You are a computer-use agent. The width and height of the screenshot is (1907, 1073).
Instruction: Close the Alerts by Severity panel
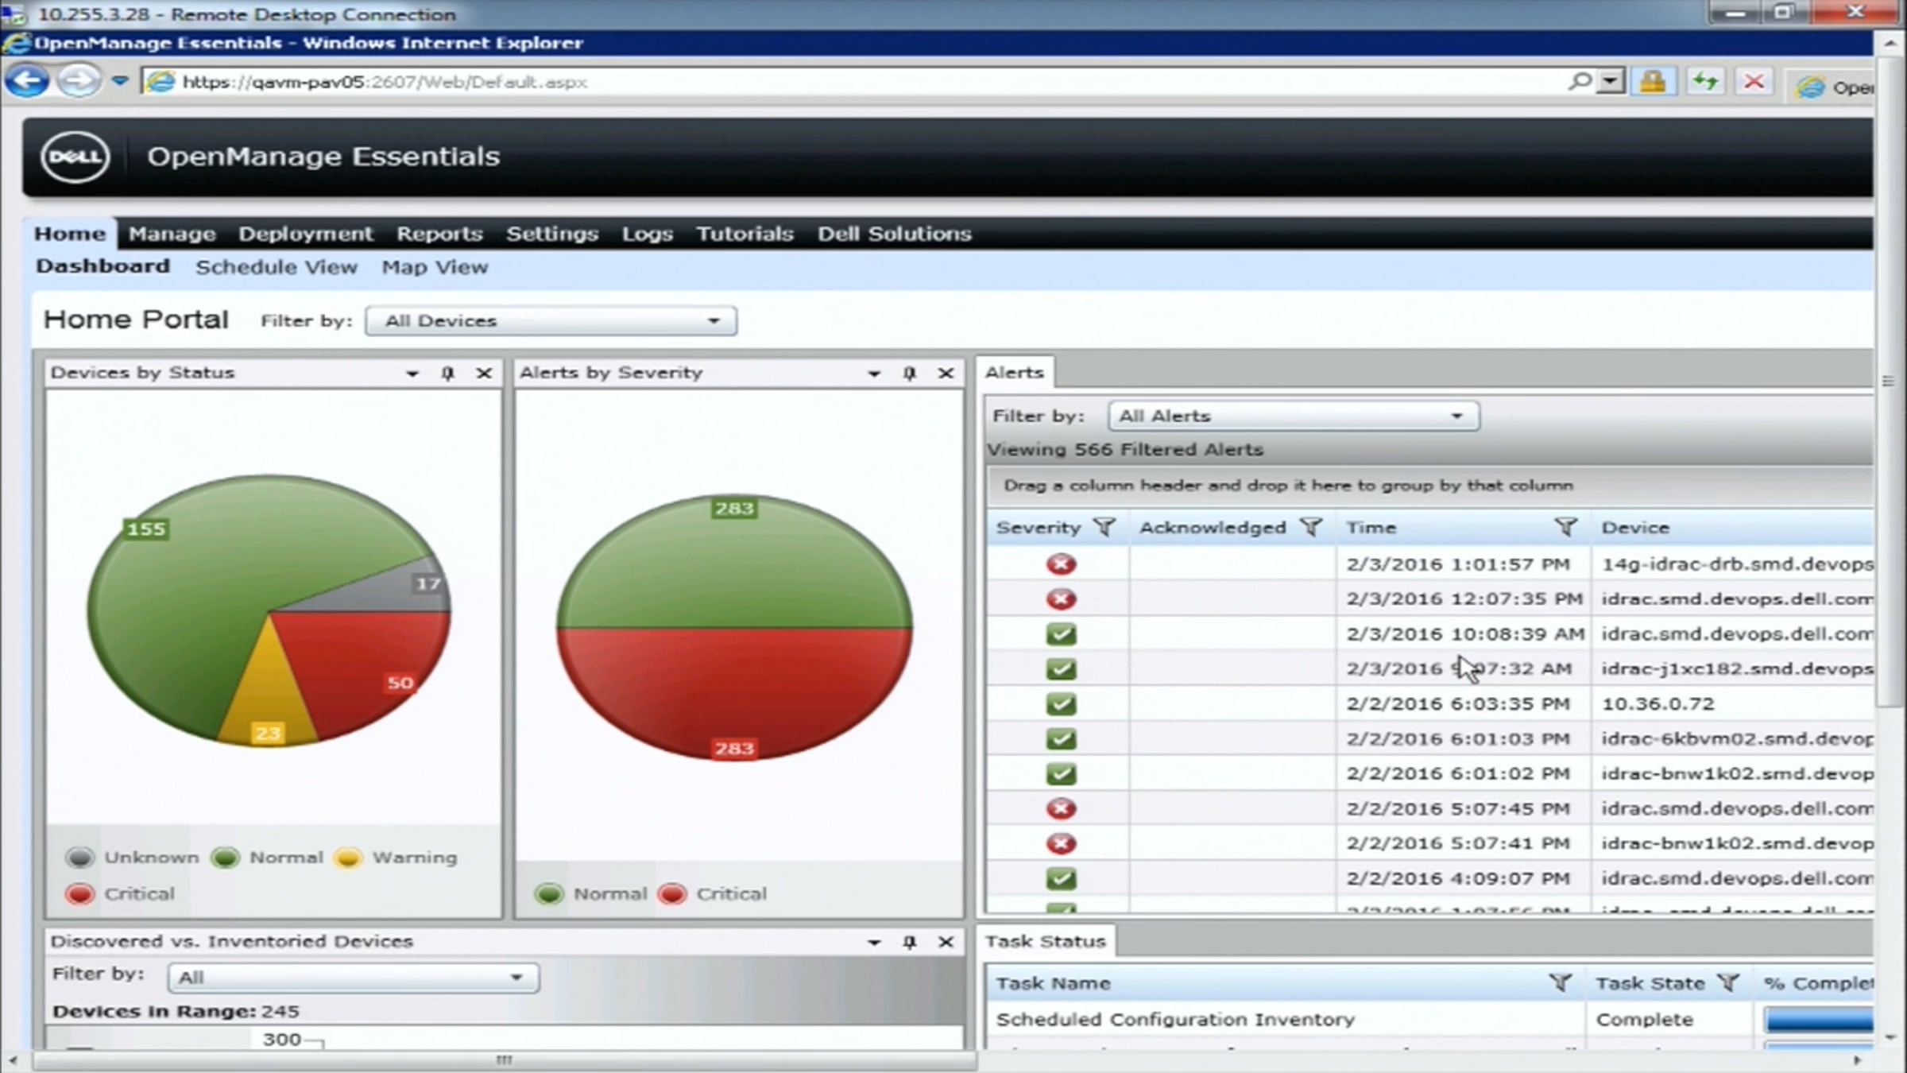coord(946,373)
